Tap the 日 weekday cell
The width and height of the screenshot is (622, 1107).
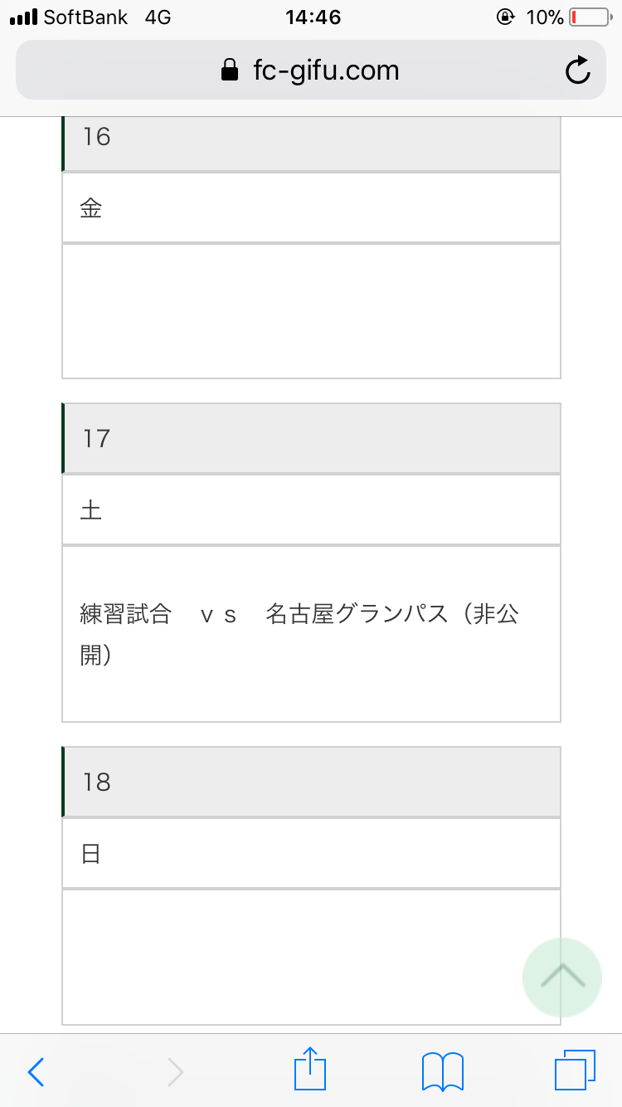pos(311,853)
